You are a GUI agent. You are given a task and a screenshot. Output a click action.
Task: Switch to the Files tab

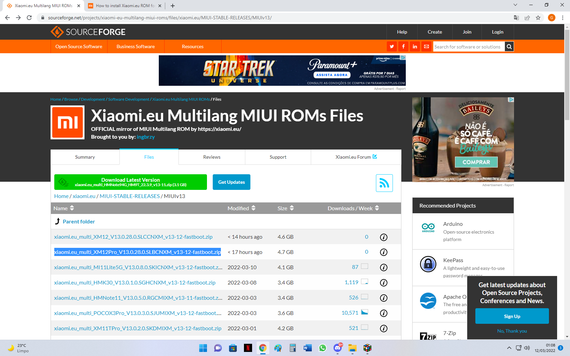click(149, 157)
